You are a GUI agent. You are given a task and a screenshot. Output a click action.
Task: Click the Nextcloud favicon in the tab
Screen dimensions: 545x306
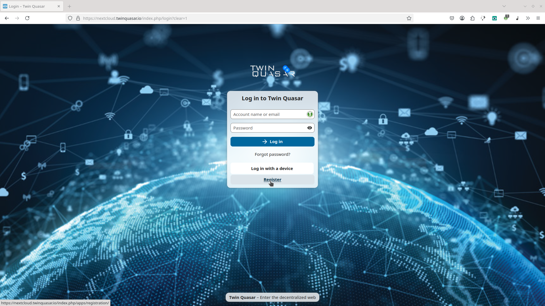pos(5,6)
